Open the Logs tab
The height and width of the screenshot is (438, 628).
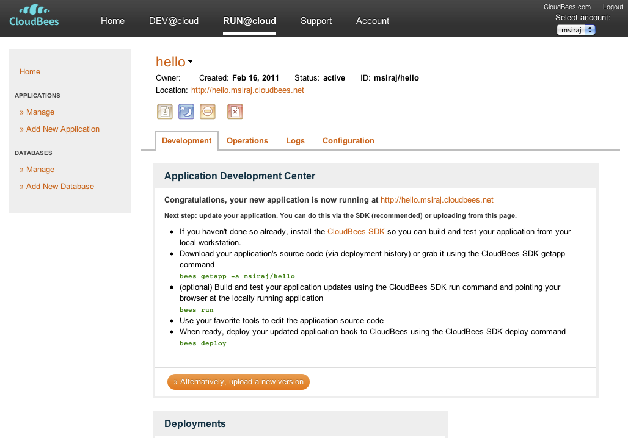pyautogui.click(x=295, y=141)
